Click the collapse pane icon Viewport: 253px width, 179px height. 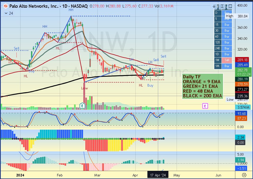[x=222, y=6]
